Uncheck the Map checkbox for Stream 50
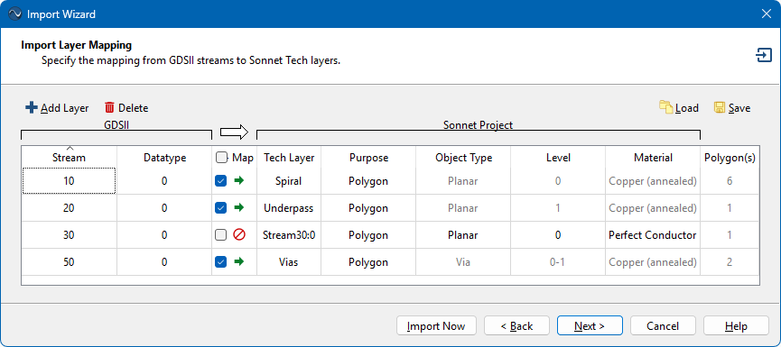This screenshot has height=347, width=781. coord(220,262)
